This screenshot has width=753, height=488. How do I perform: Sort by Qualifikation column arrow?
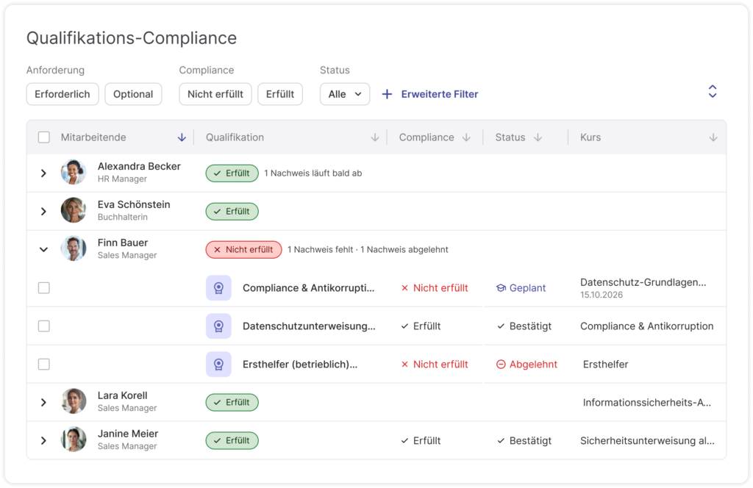point(375,137)
